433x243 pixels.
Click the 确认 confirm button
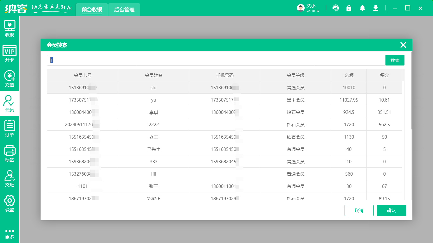[x=391, y=210]
